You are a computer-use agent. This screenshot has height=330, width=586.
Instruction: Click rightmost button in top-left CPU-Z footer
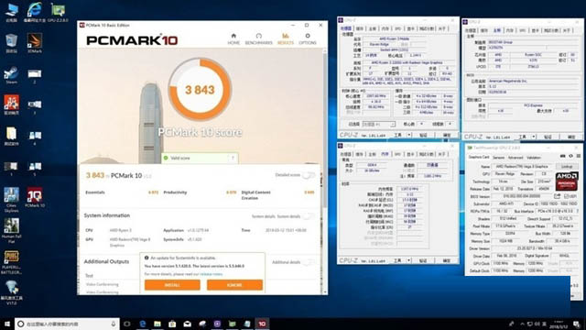coord(447,135)
